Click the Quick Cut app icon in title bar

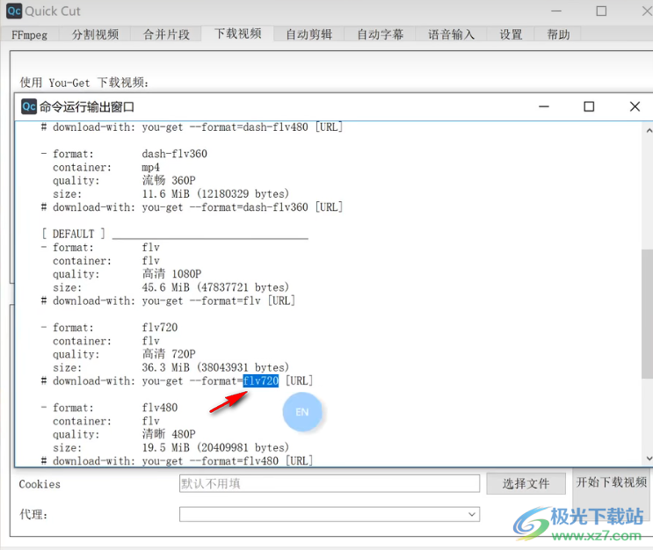(x=14, y=11)
